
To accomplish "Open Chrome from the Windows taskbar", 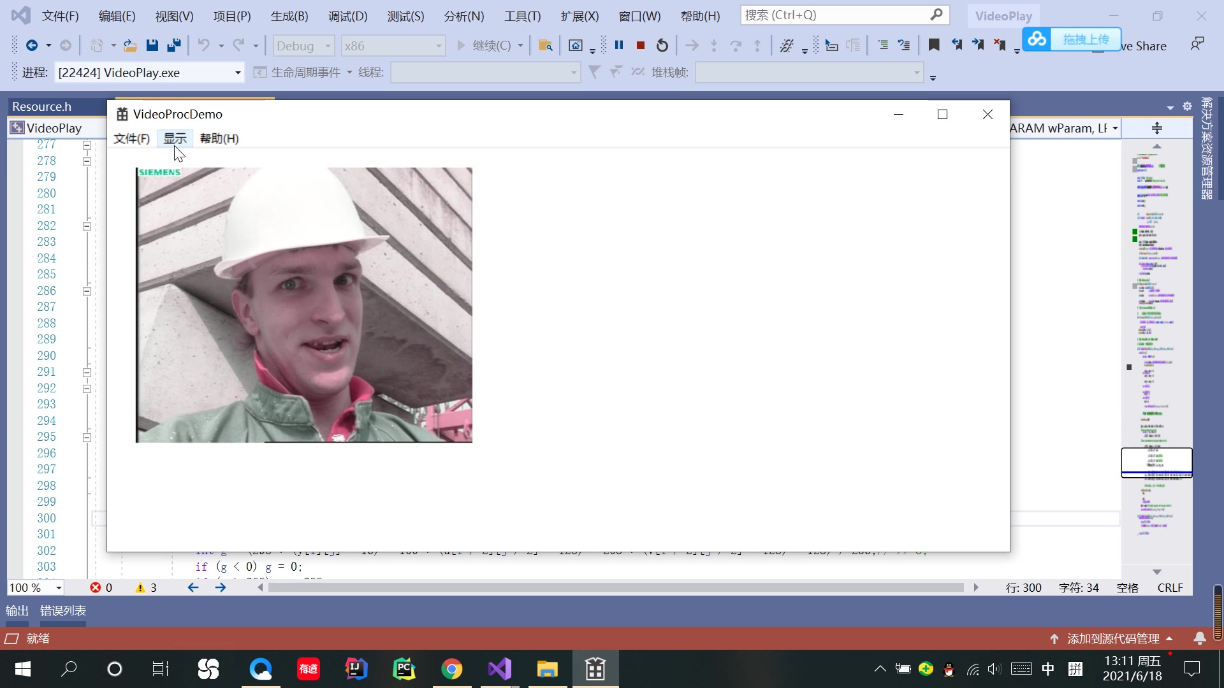I will point(451,669).
